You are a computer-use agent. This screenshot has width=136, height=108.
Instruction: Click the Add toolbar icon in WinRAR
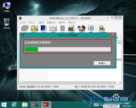point(25,28)
